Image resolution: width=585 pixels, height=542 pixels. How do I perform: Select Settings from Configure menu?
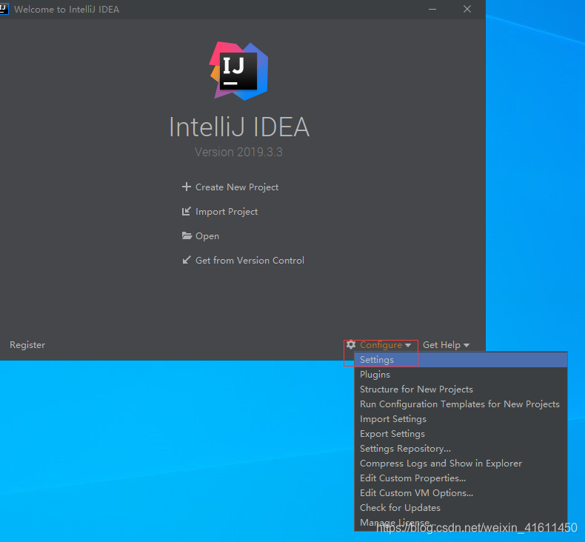point(461,360)
